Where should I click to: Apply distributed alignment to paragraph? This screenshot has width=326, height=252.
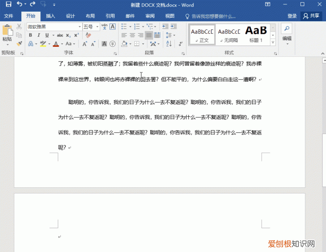click(157, 35)
